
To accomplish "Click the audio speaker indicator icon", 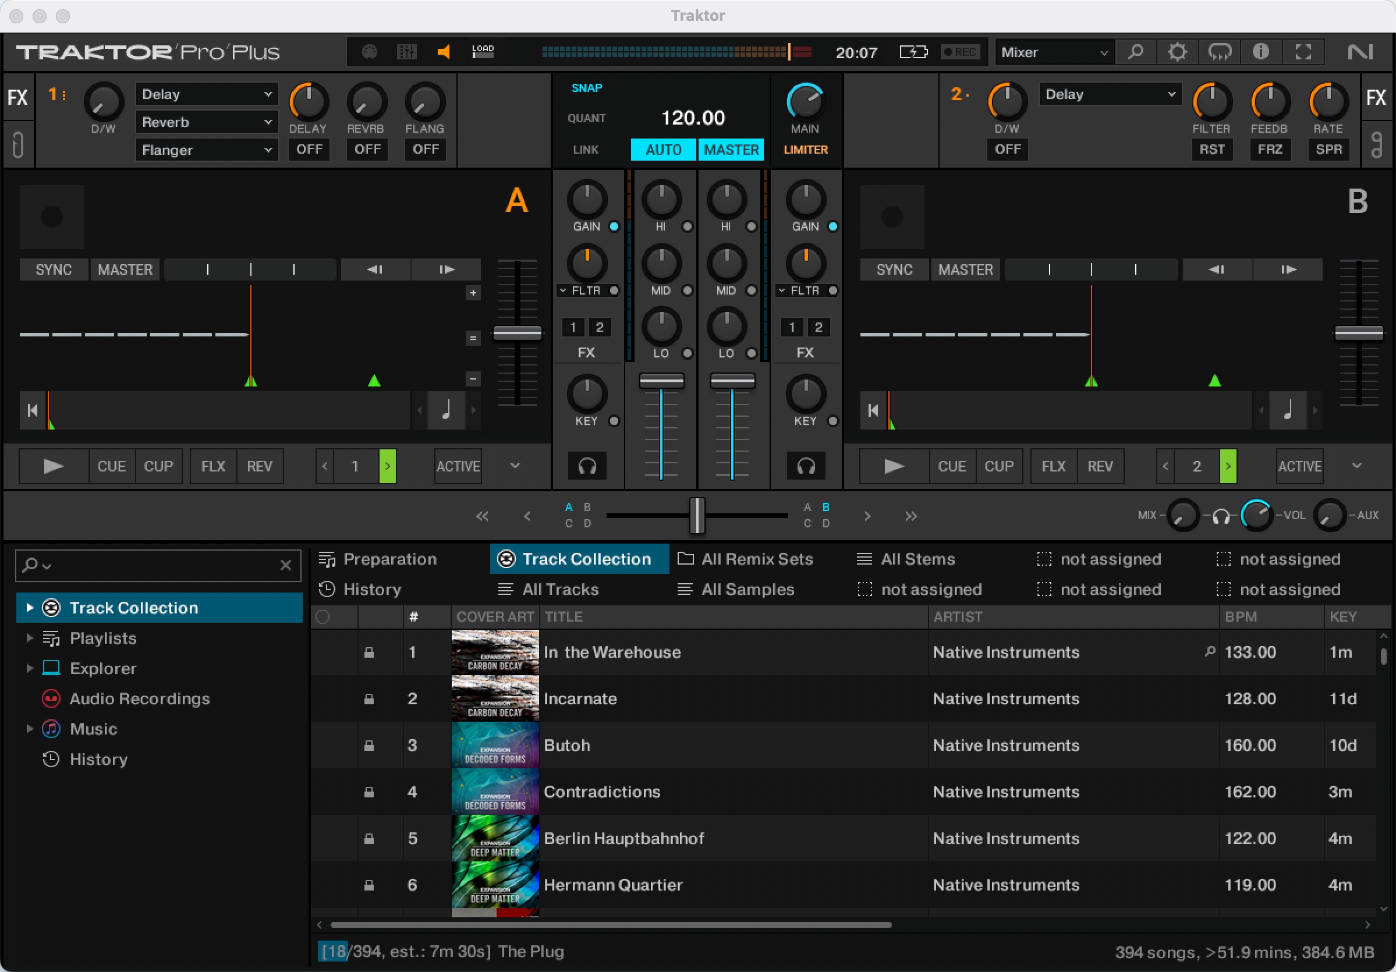I will (x=444, y=52).
